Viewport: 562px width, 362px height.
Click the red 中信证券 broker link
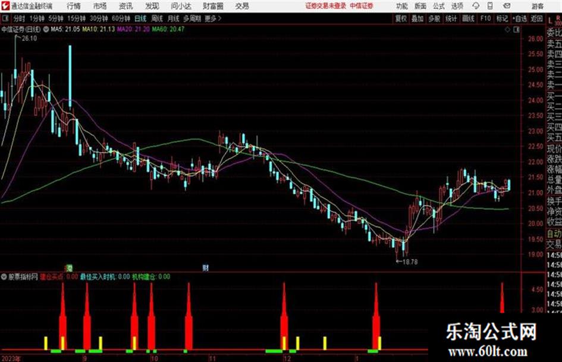(362, 6)
